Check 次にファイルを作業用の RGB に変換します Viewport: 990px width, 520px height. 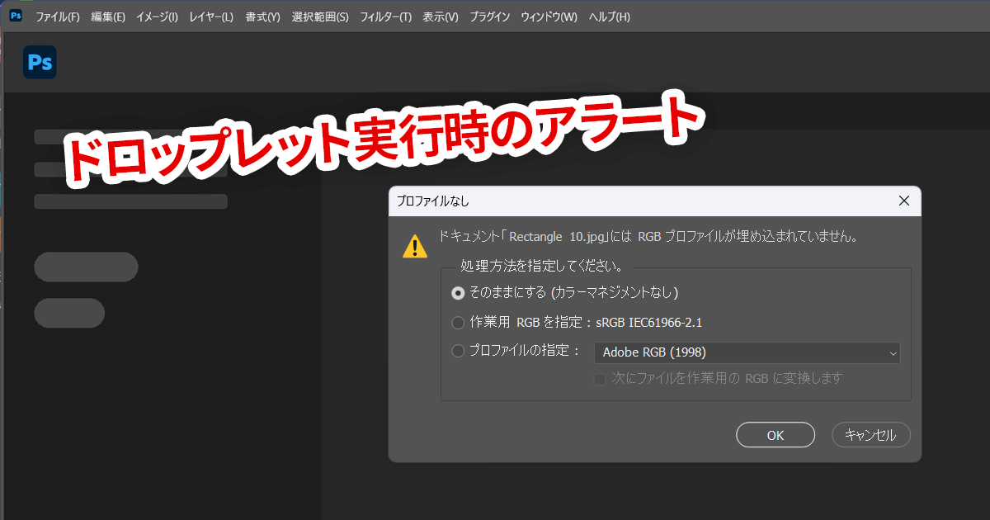tap(600, 378)
